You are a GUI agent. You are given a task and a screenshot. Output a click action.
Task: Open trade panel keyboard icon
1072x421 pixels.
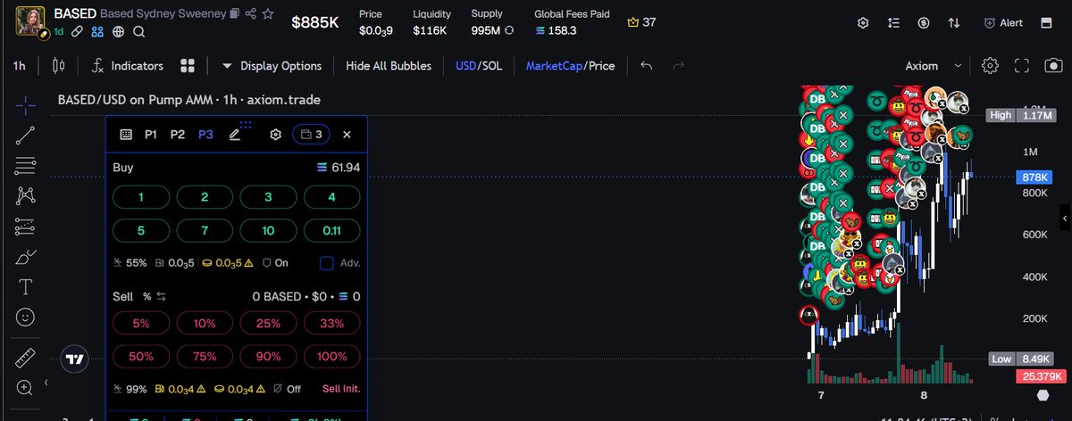(x=126, y=135)
